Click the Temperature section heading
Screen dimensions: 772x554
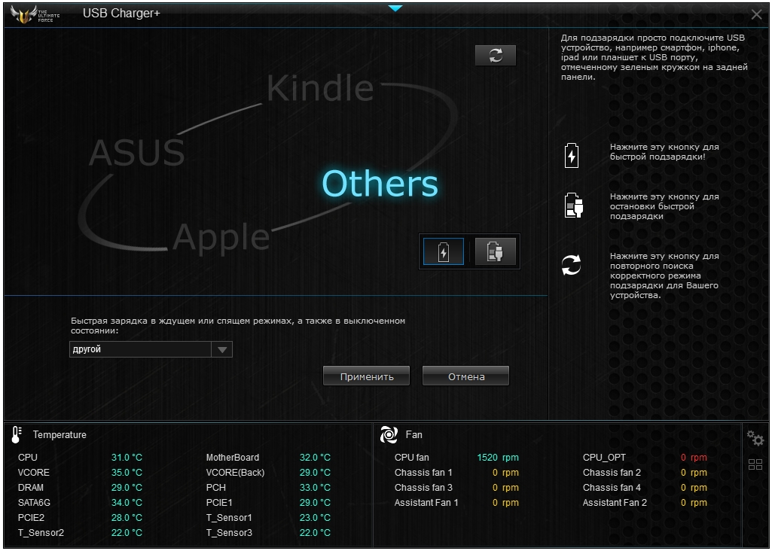(60, 434)
